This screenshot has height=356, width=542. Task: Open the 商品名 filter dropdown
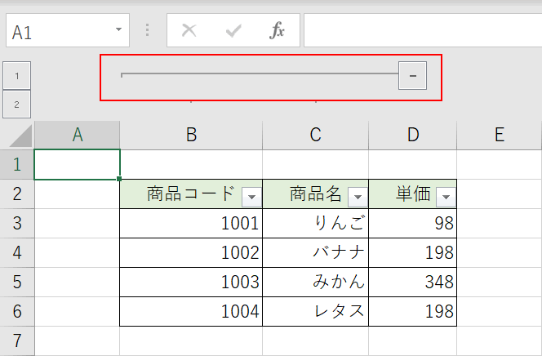coord(358,197)
